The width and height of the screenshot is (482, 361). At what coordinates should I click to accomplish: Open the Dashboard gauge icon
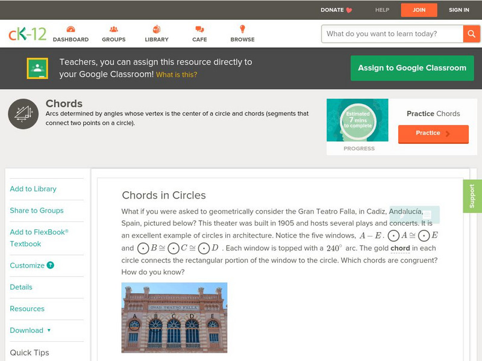70,29
